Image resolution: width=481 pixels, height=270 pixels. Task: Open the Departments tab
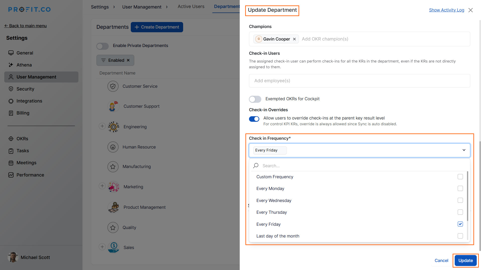(x=227, y=6)
